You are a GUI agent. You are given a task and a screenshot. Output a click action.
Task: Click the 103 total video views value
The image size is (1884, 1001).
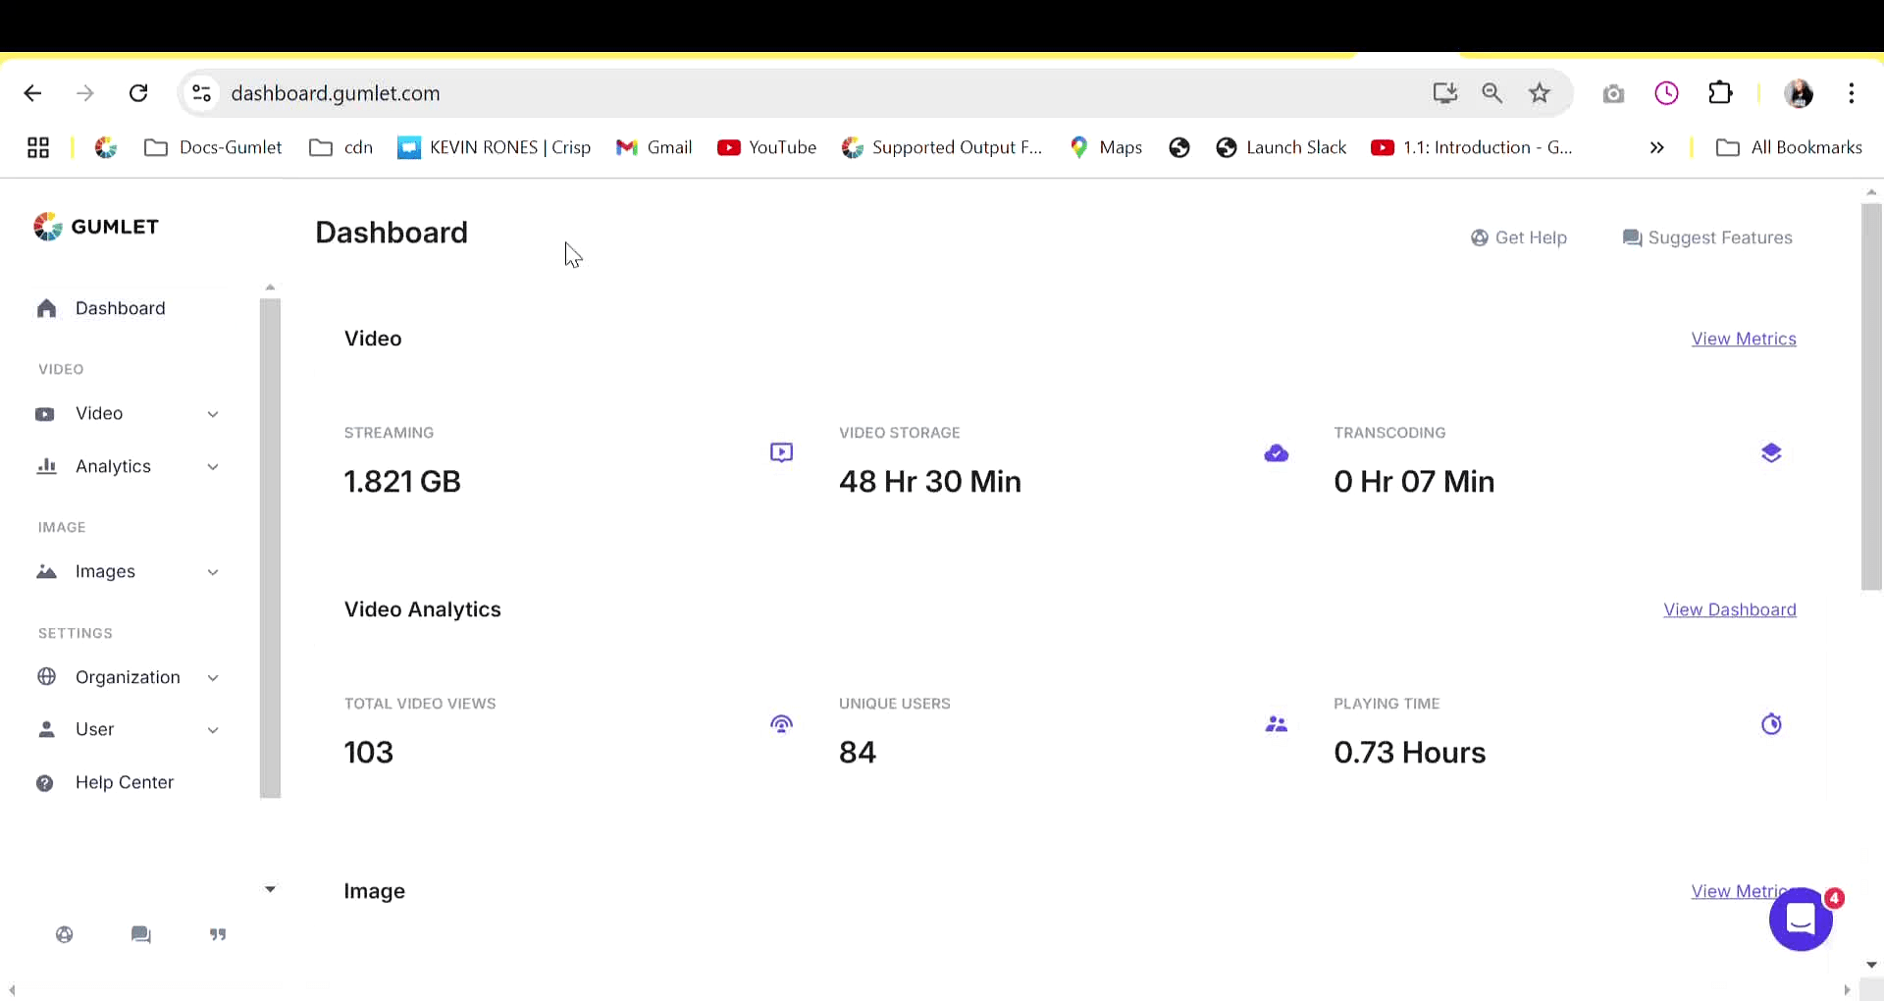[368, 753]
